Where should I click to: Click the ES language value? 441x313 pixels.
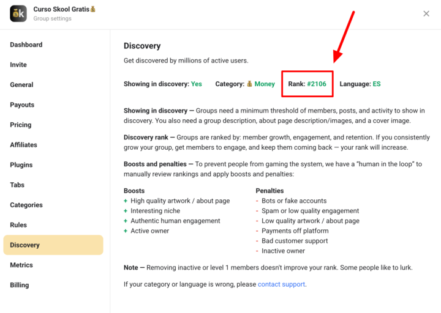point(377,84)
